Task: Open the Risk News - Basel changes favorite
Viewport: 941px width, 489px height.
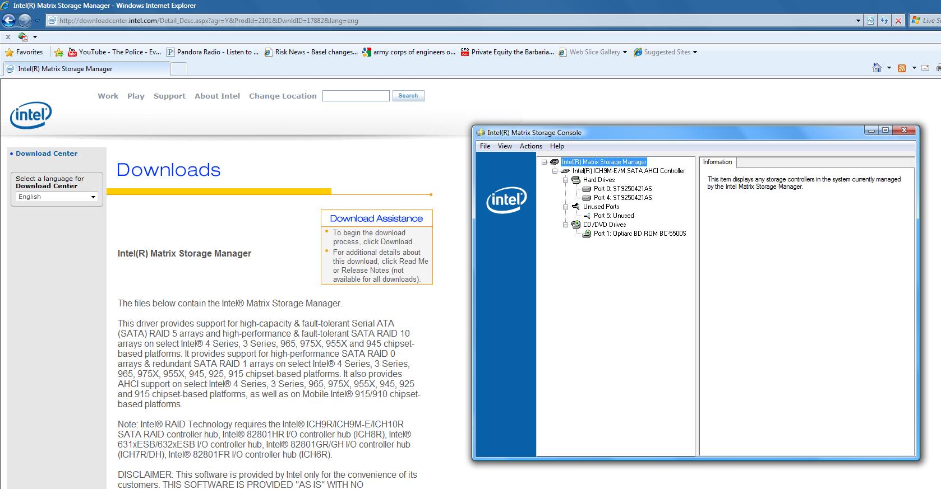Action: pyautogui.click(x=311, y=52)
